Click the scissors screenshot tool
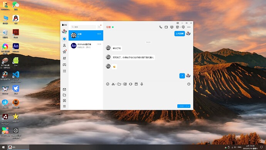 [x=113, y=84]
